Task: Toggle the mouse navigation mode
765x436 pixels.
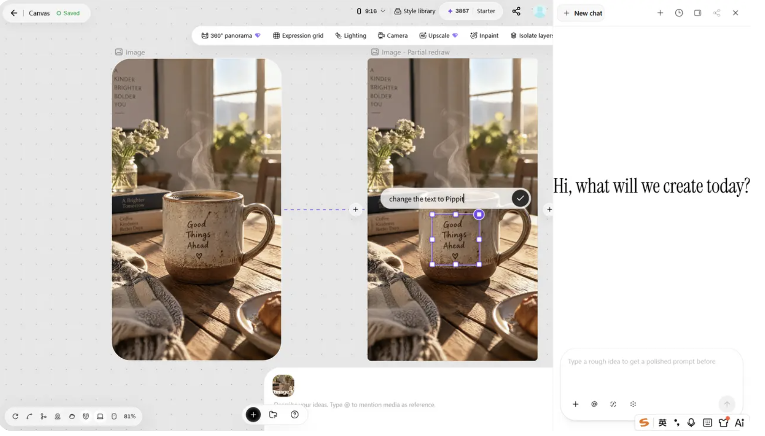Action: point(114,416)
